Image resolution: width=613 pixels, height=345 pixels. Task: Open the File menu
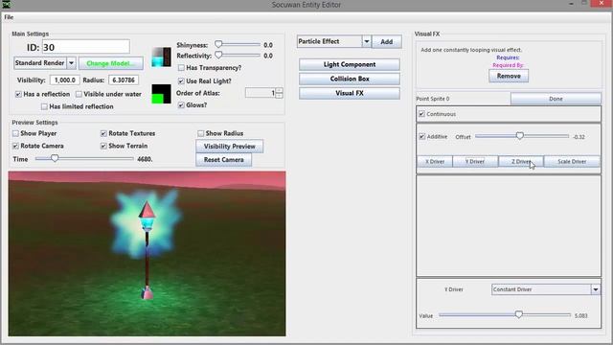pos(9,17)
